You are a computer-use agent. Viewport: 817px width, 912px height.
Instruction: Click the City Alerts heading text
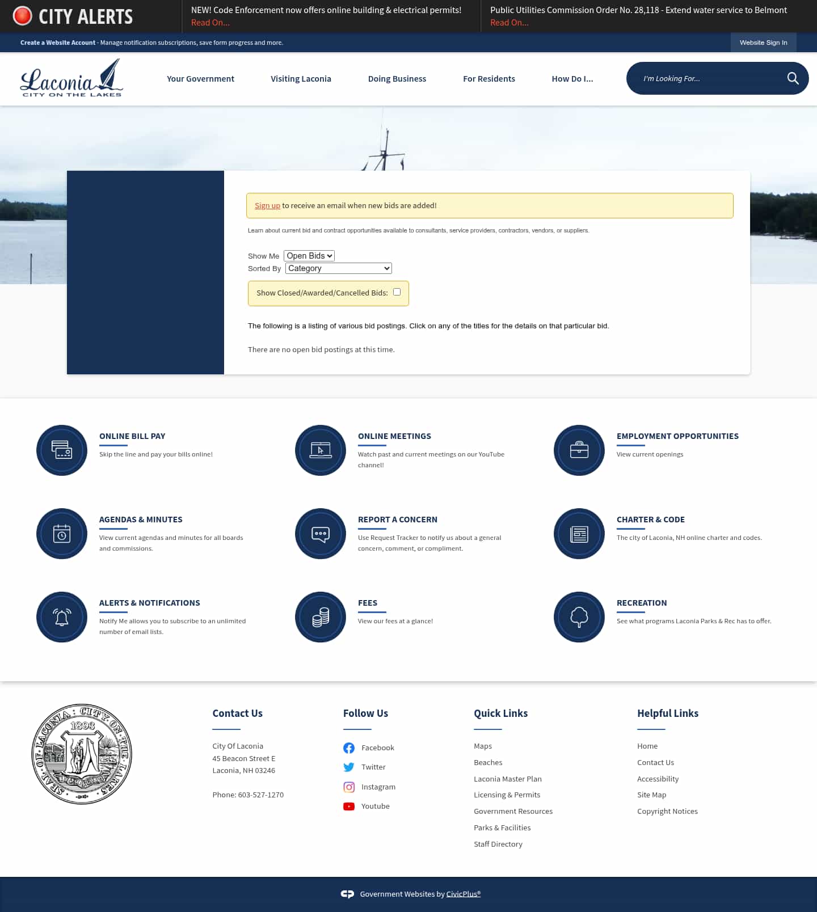(86, 16)
